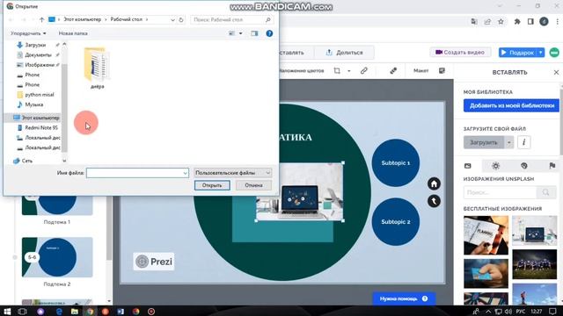Expand the Подарок button dropdown arrow
This screenshot has width=563, height=316.
click(541, 53)
